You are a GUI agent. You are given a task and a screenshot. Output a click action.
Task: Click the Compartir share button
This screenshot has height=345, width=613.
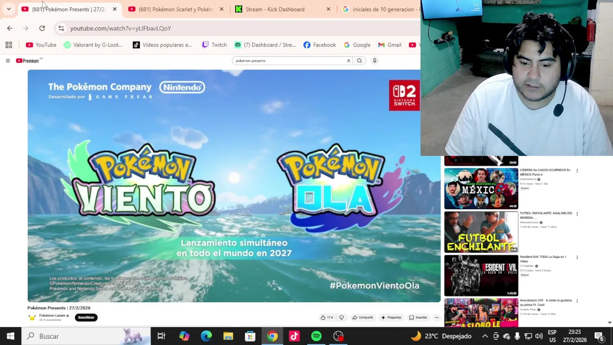[363, 317]
